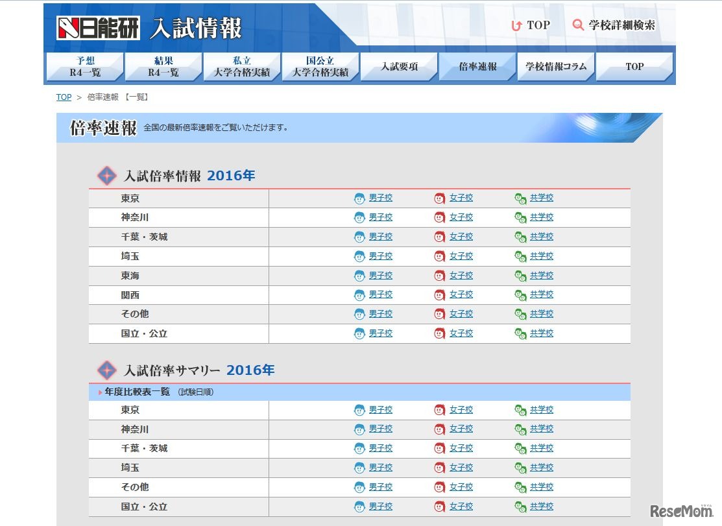Image resolution: width=722 pixels, height=526 pixels.
Task: Open the 学校情報コラム tab
Action: click(x=555, y=66)
